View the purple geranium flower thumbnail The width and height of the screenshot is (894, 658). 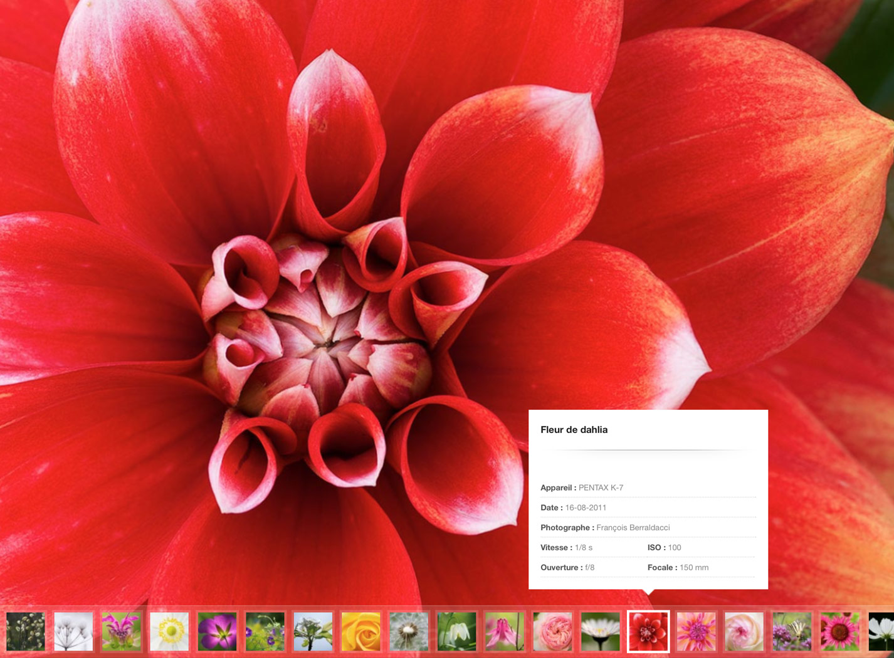click(217, 631)
